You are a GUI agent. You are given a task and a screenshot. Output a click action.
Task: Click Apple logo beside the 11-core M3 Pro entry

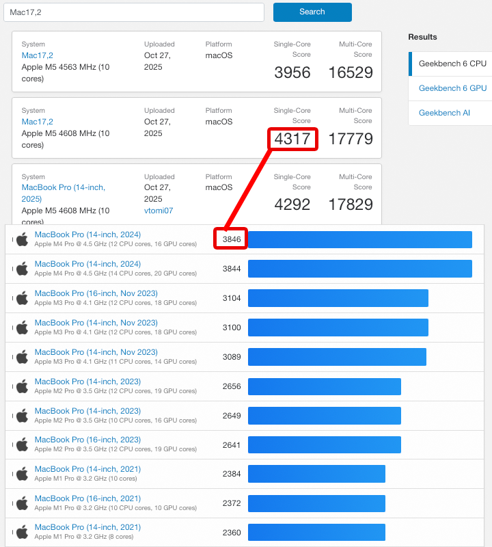(22, 357)
